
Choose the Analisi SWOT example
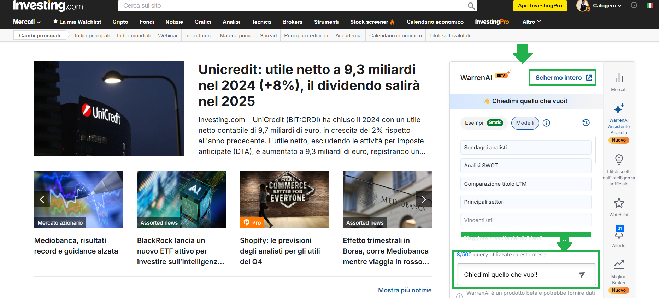pyautogui.click(x=526, y=166)
